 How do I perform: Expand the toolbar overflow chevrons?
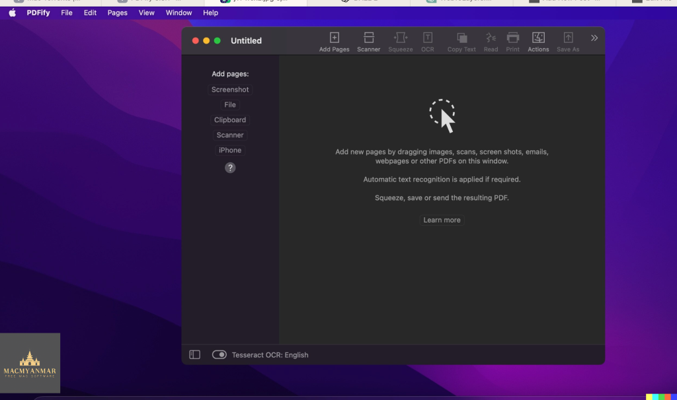[594, 38]
